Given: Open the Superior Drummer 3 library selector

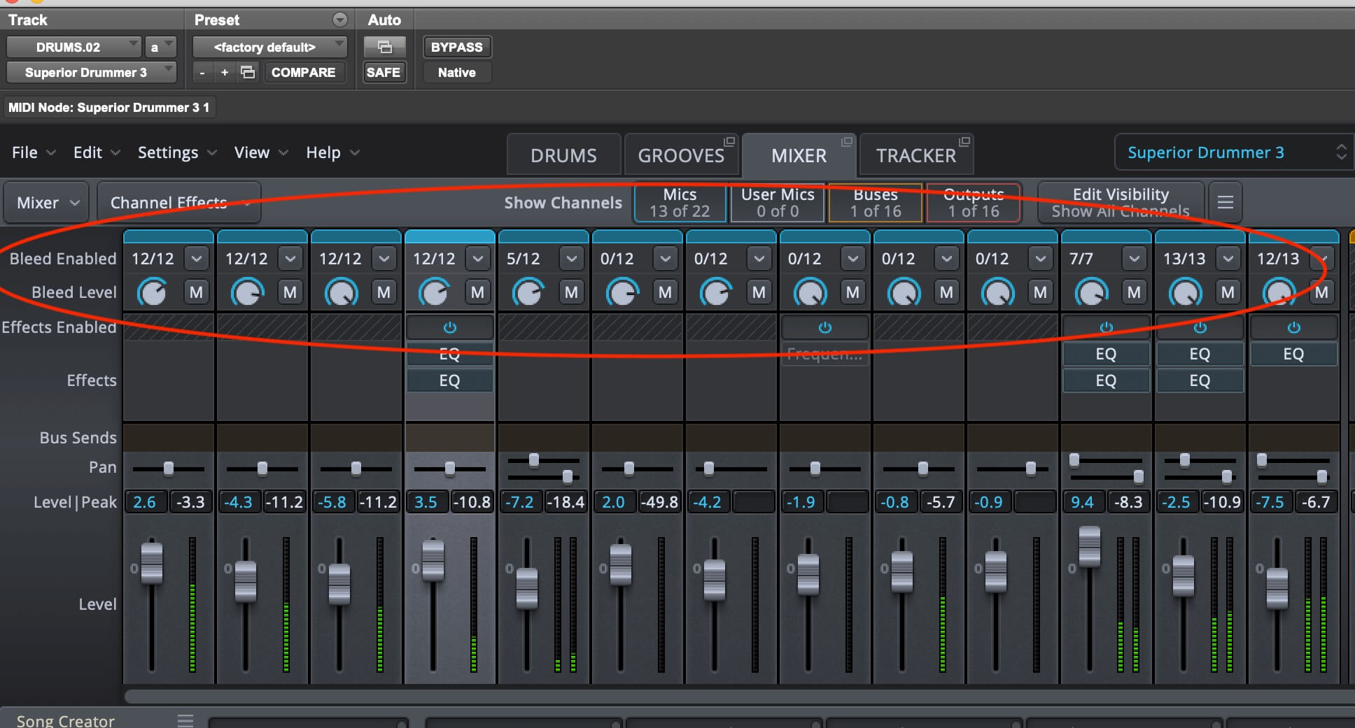Looking at the screenshot, I should click(1235, 152).
